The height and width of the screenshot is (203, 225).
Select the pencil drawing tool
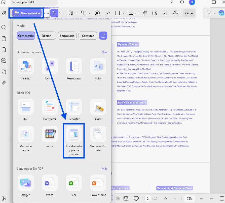click(107, 13)
